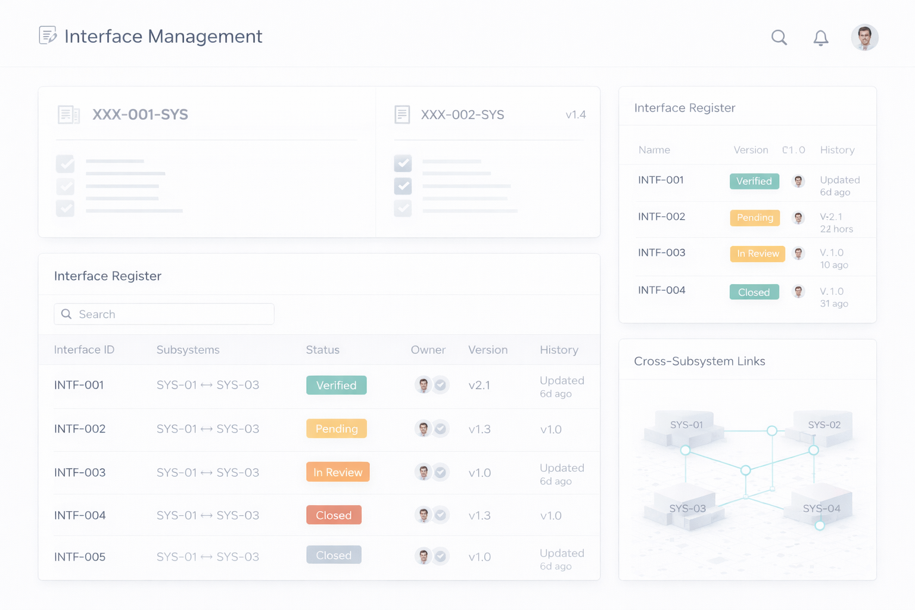Sort by Status column header
Screen dimensions: 915x610
click(322, 350)
